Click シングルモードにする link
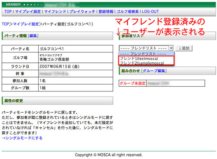The width and height of the screenshot is (217, 159). click(22, 138)
